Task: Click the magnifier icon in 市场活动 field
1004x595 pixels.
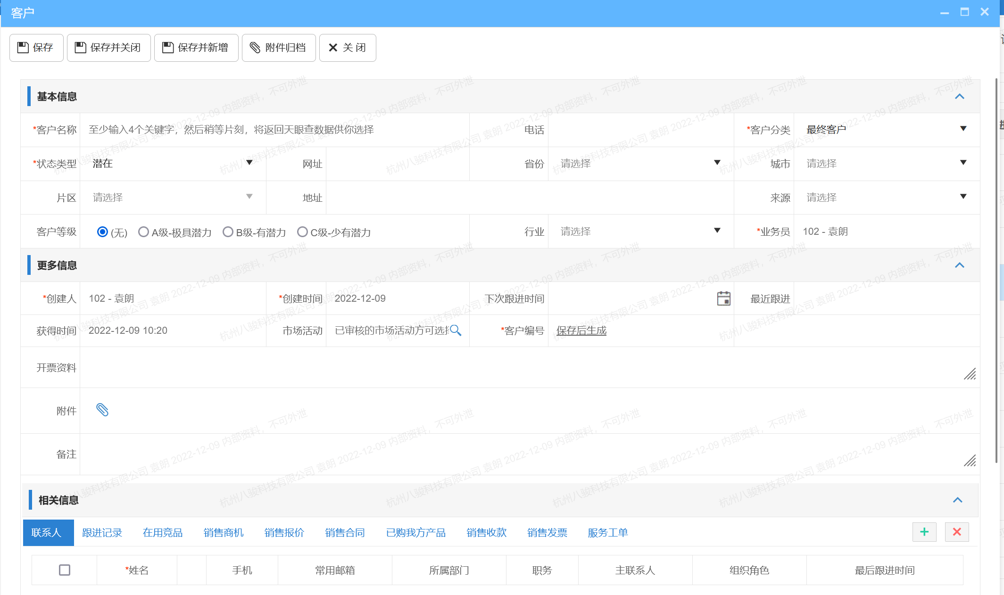Action: tap(456, 331)
